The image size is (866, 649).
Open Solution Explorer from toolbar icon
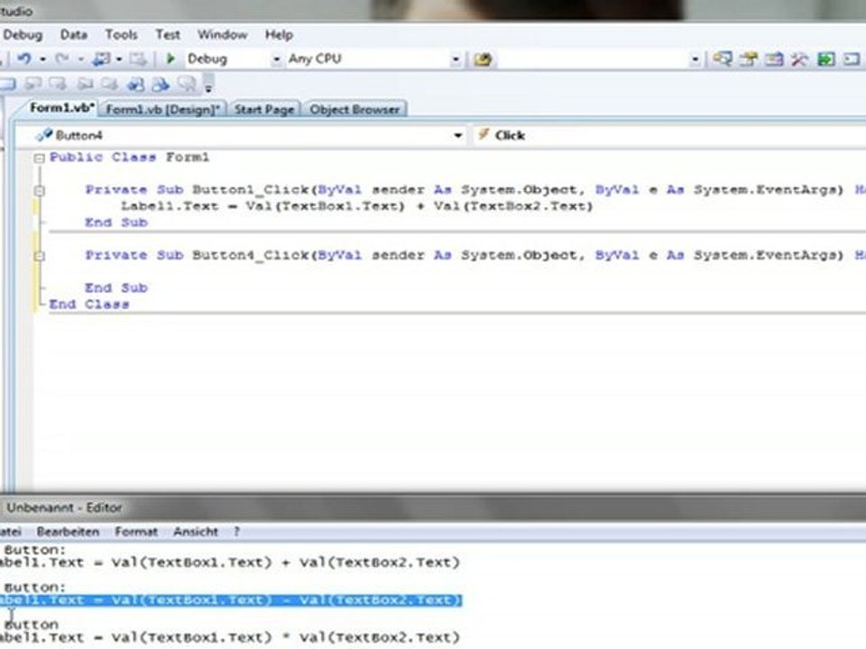[x=723, y=59]
